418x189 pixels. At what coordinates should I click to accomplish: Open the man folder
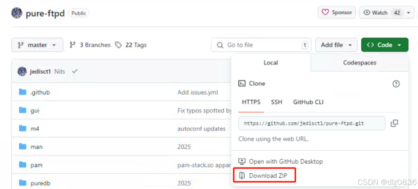[36, 147]
